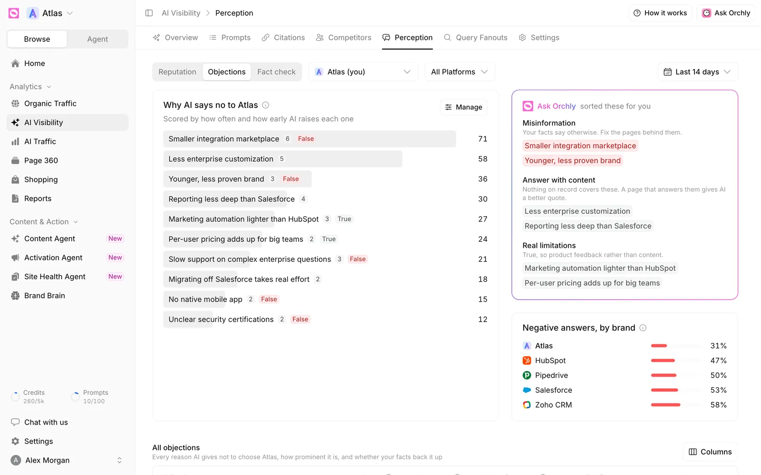Click the AI Traffic bar chart icon
The height and width of the screenshot is (475, 761).
[15, 142]
